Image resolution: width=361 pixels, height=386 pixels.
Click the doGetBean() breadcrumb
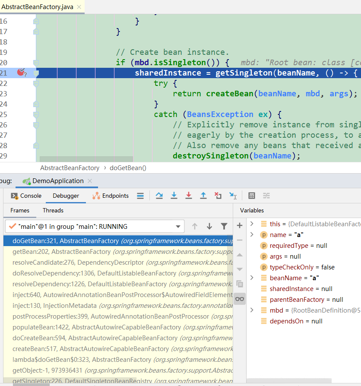coord(128,168)
